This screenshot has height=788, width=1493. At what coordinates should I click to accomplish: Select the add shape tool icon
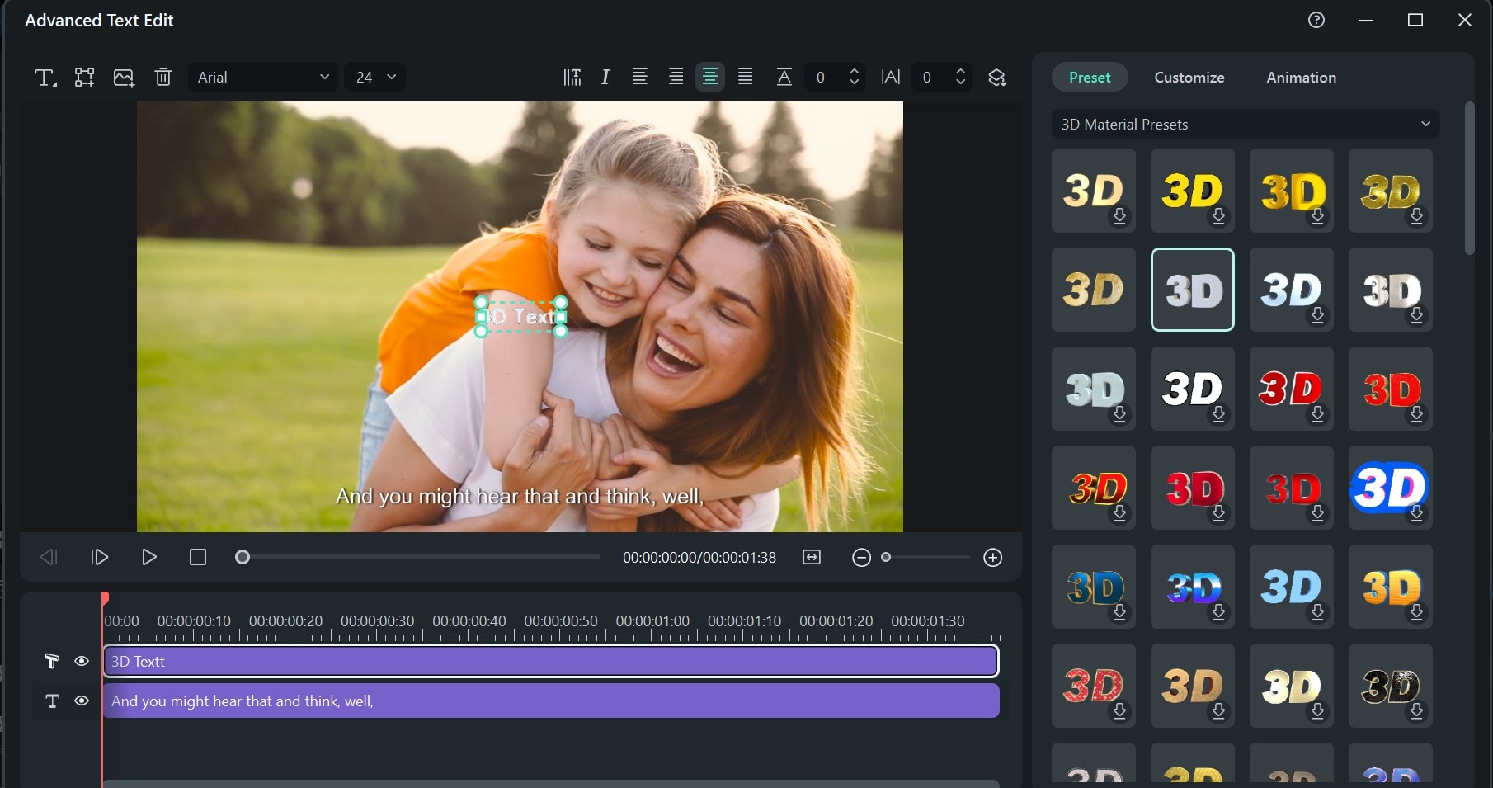pos(84,78)
